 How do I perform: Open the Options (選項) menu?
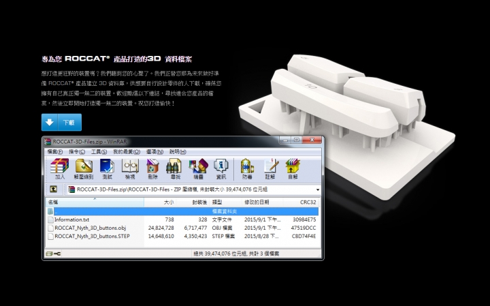pyautogui.click(x=154, y=152)
